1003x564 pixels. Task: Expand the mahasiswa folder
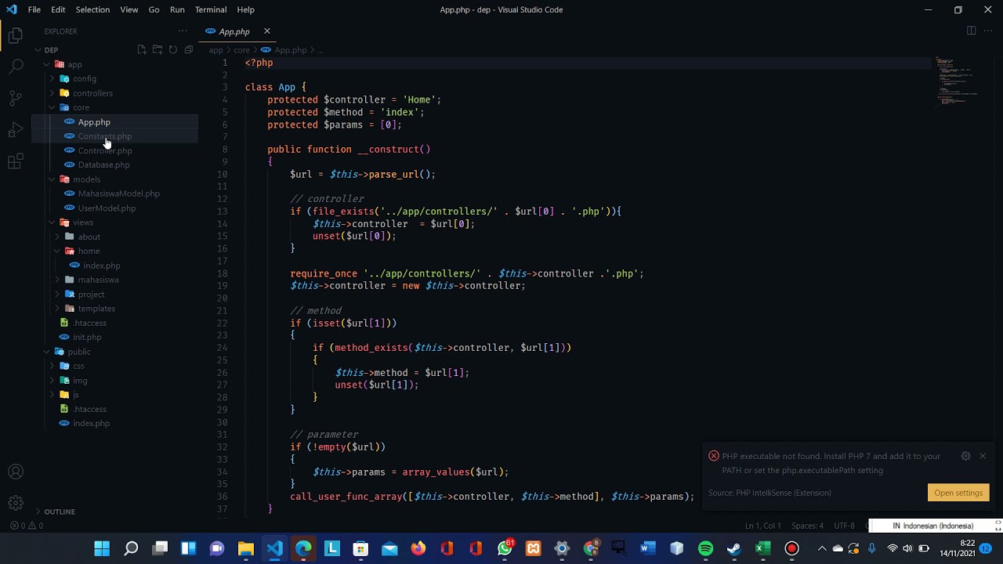click(57, 280)
